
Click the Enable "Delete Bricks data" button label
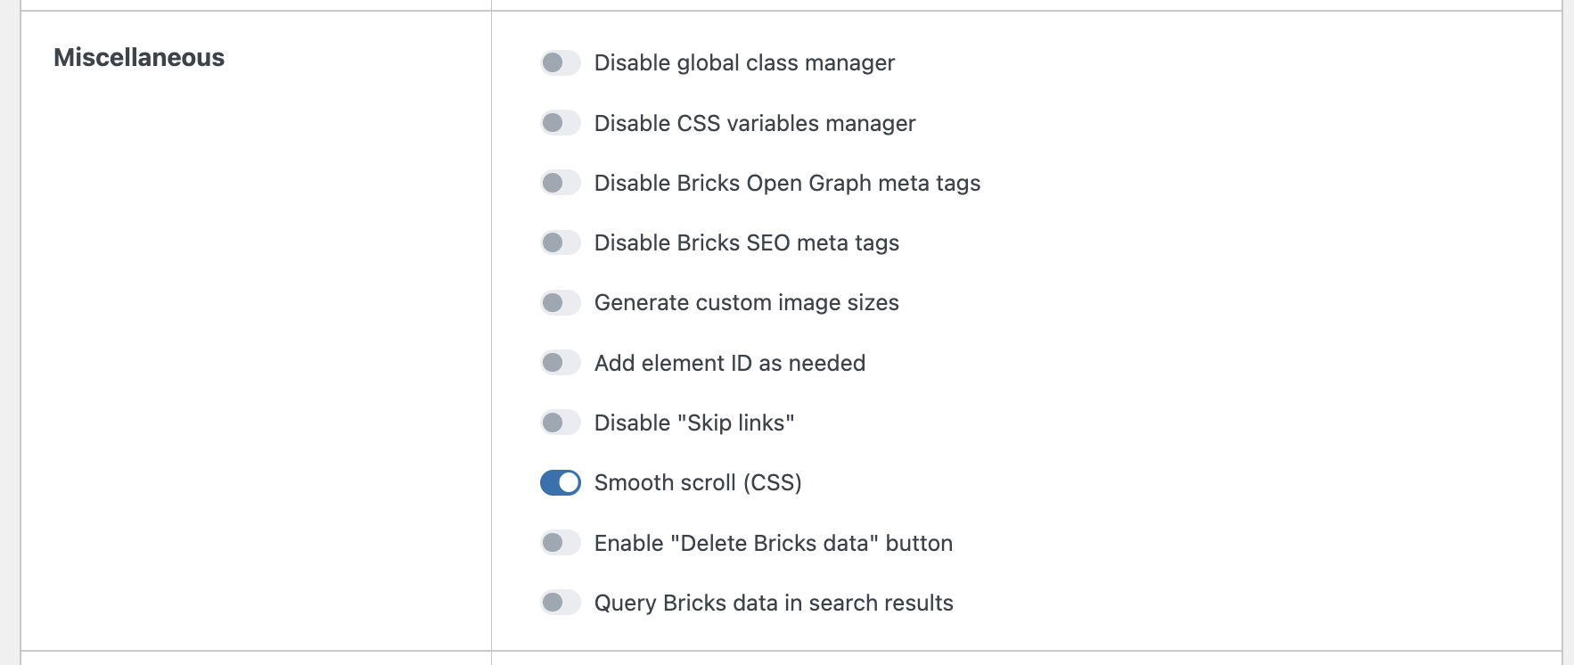pyautogui.click(x=773, y=543)
